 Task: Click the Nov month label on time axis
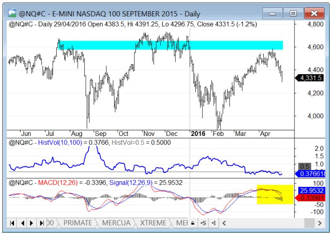149,134
